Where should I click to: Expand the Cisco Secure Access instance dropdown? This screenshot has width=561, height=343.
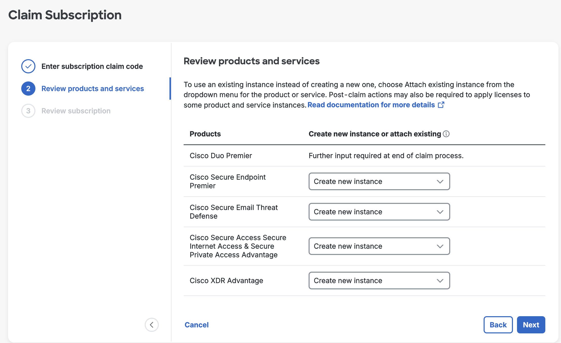coord(379,246)
